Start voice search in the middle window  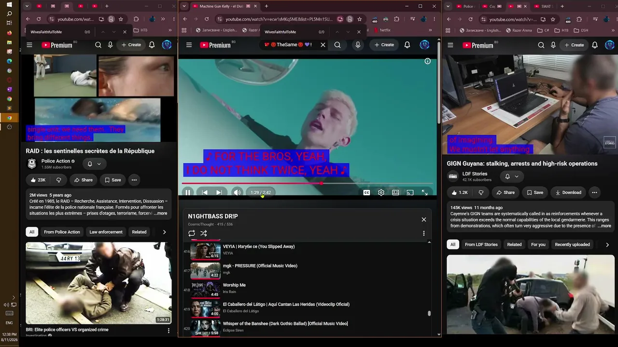(358, 45)
